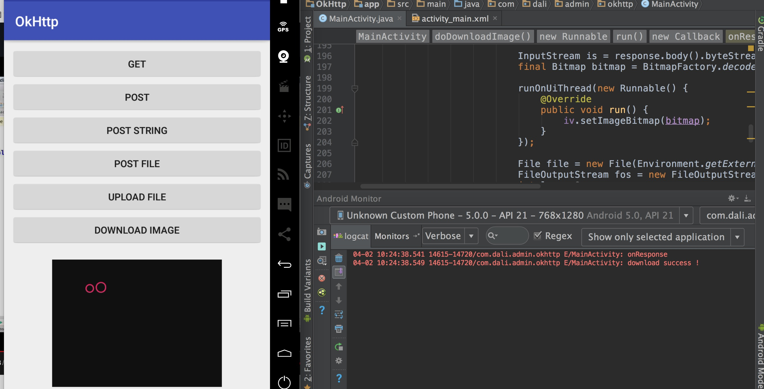Image resolution: width=764 pixels, height=389 pixels.
Task: Click the print logcat icon
Action: click(x=339, y=329)
